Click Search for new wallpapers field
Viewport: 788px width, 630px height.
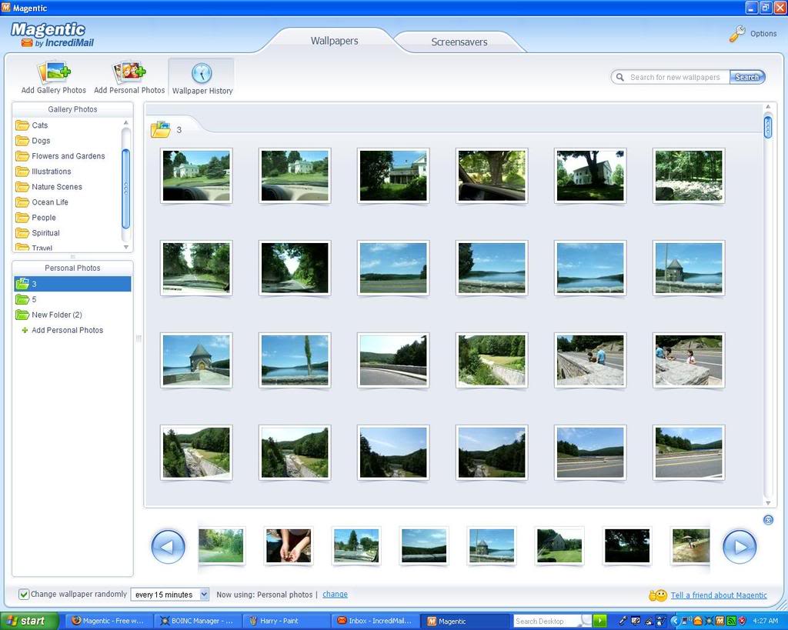(x=674, y=77)
